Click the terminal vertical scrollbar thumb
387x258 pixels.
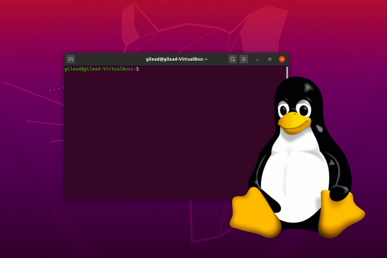coord(287,72)
